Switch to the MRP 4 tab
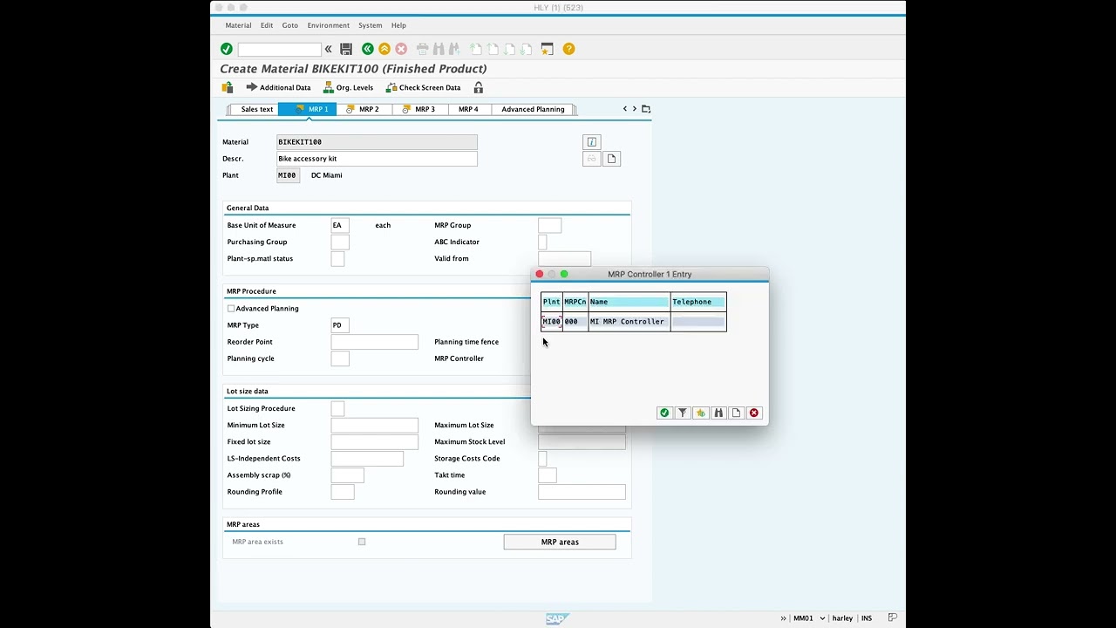The image size is (1116, 628). pos(468,109)
